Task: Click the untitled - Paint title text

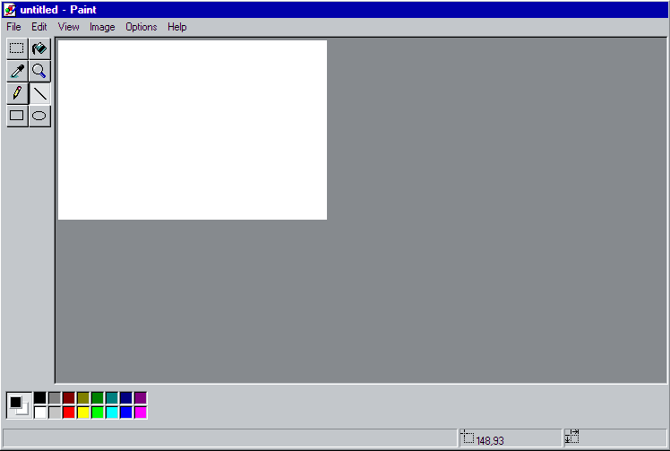Action: [58, 9]
